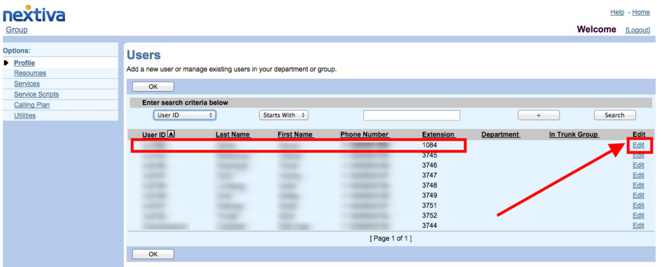Sort by In Trunk Group column
The image size is (661, 267).
pos(574,134)
